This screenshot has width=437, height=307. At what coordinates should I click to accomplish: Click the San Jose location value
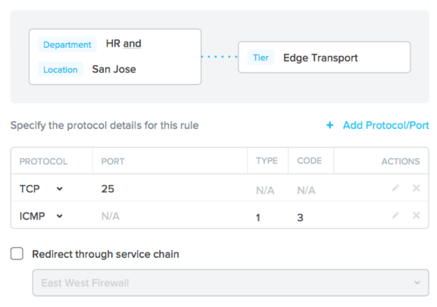tap(114, 69)
